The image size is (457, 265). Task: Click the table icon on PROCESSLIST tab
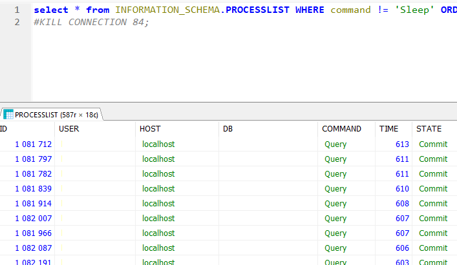(x=9, y=115)
